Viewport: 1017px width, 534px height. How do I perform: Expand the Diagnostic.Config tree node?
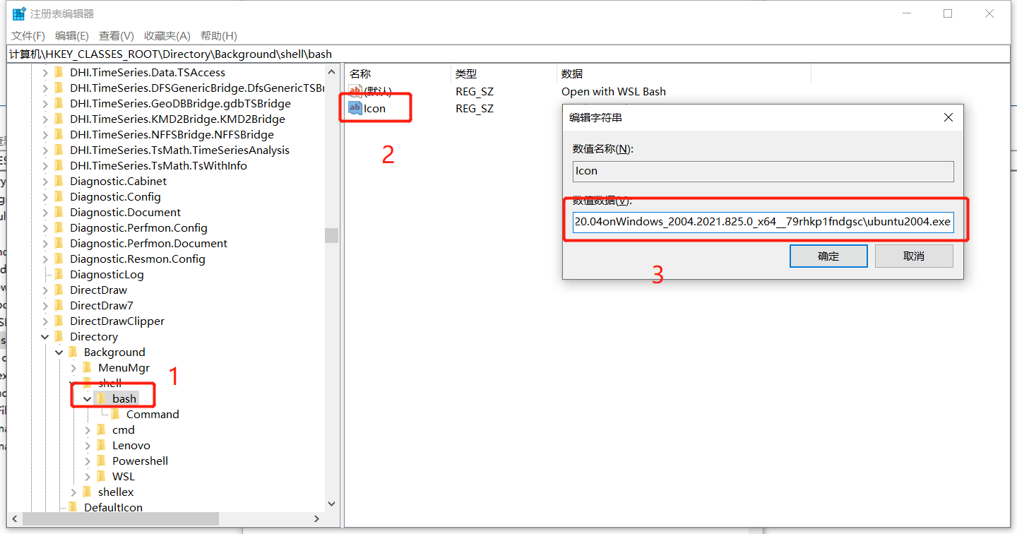[45, 196]
